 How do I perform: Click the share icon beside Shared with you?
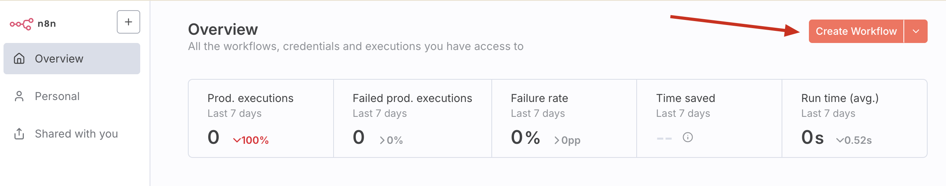[x=19, y=134]
